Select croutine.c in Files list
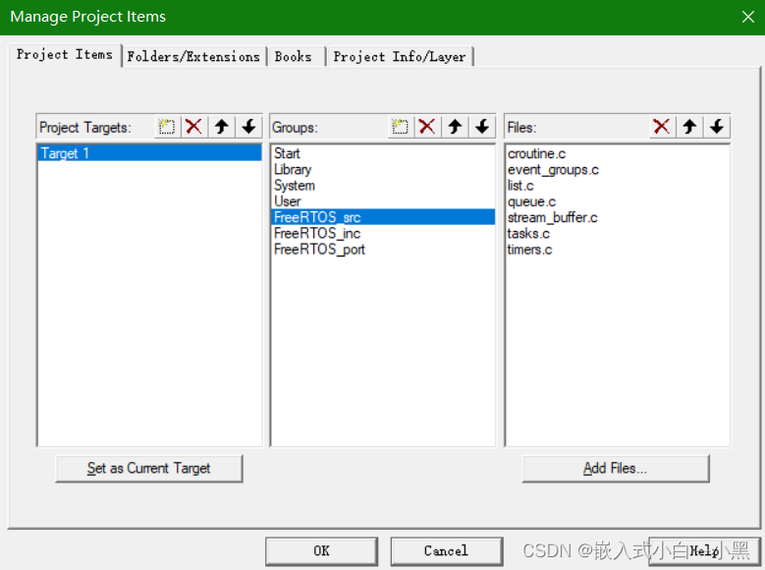This screenshot has height=570, width=765. pyautogui.click(x=617, y=154)
